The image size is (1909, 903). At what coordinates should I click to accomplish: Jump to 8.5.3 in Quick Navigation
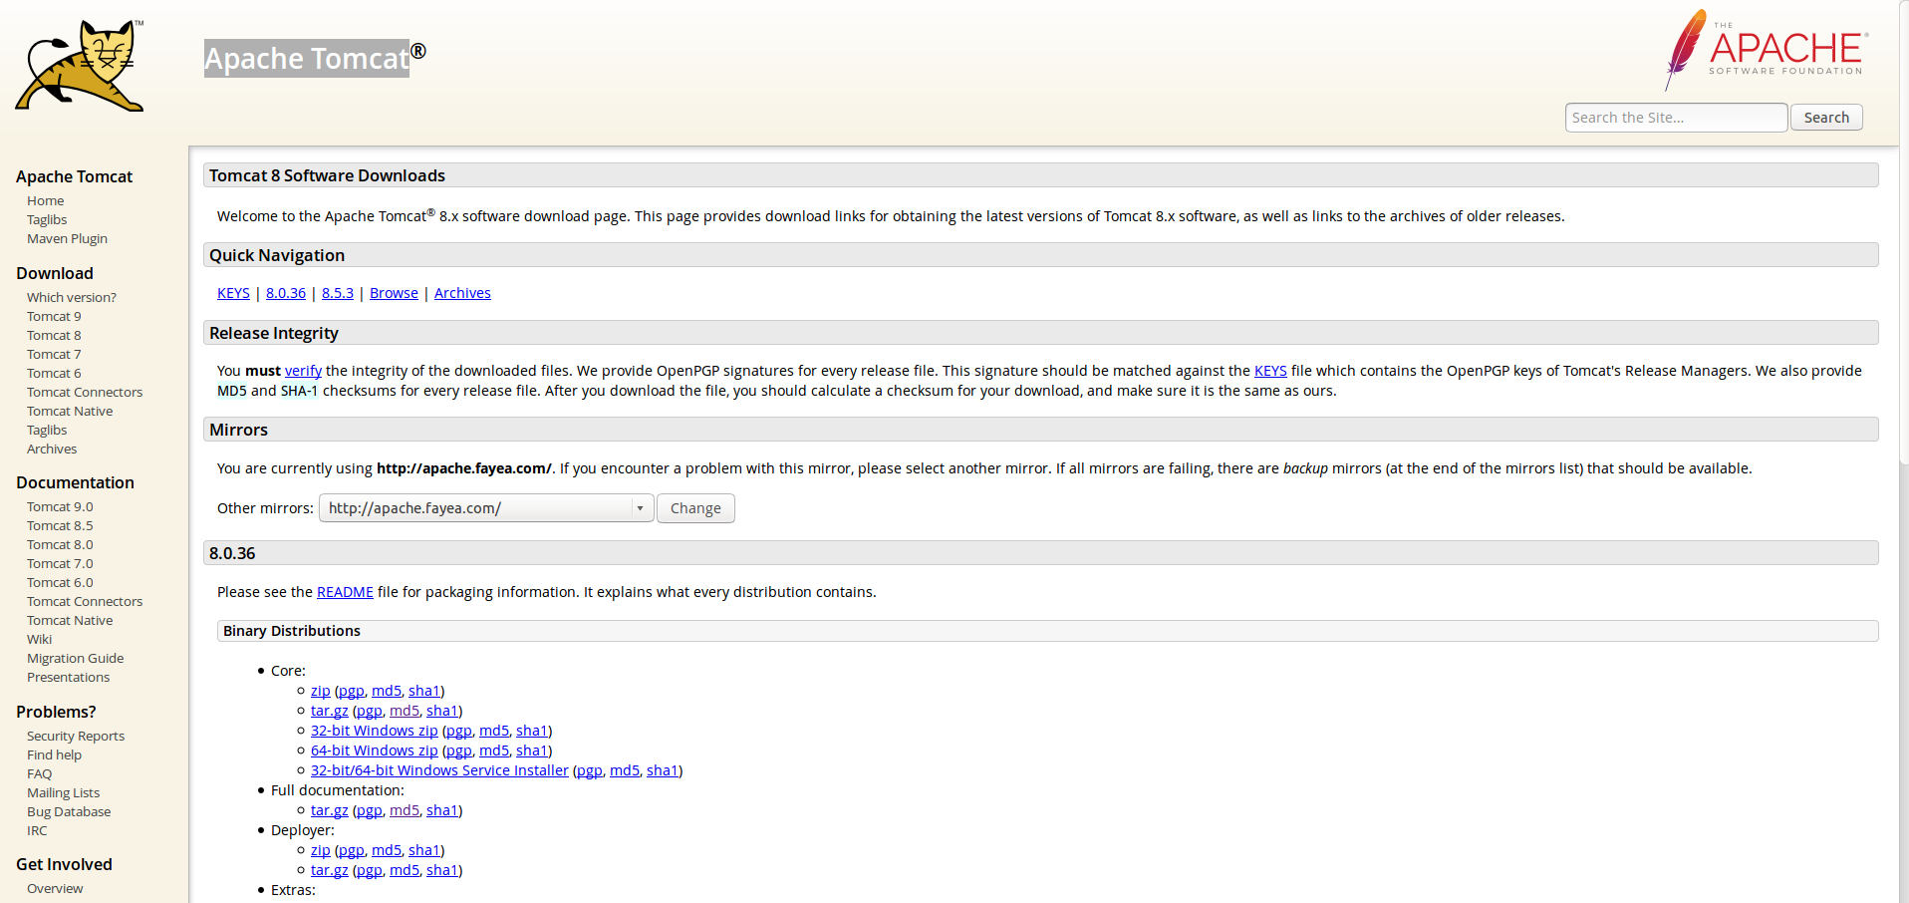coord(338,293)
